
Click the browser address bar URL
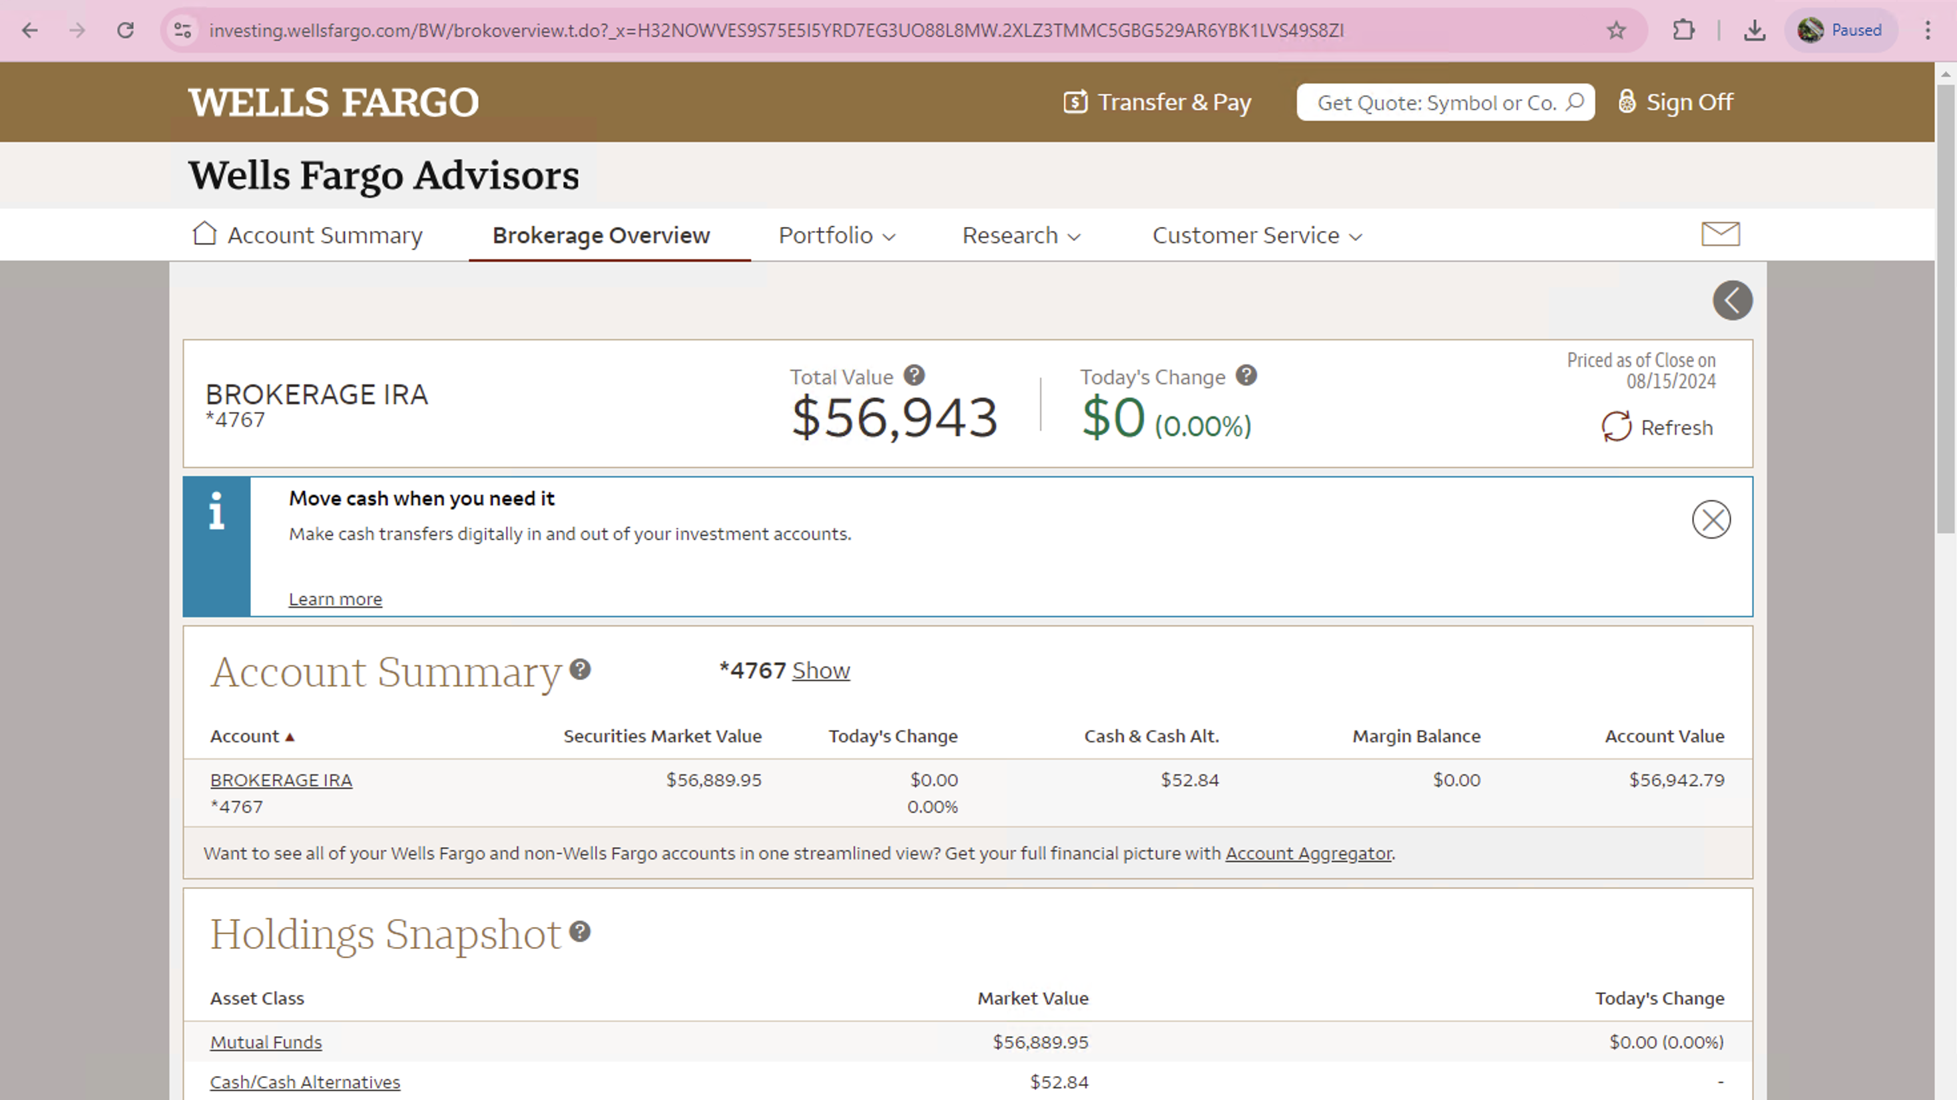click(x=776, y=31)
